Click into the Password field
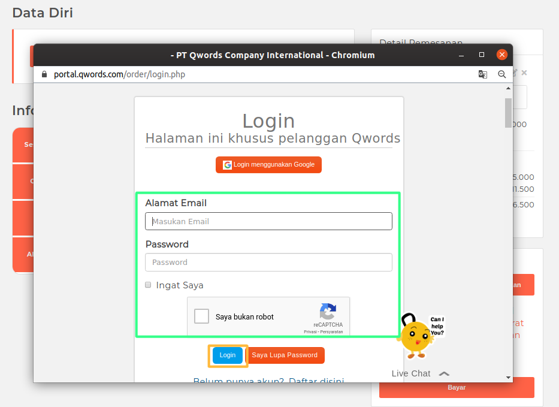 [268, 262]
